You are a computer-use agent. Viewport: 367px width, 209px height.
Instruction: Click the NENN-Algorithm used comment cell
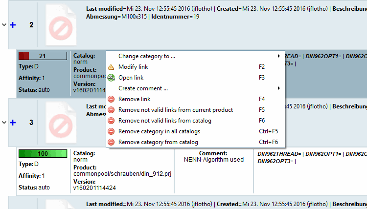coord(213,160)
